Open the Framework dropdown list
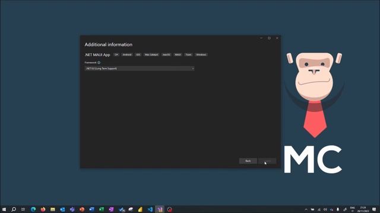380x213 pixels. (140, 69)
